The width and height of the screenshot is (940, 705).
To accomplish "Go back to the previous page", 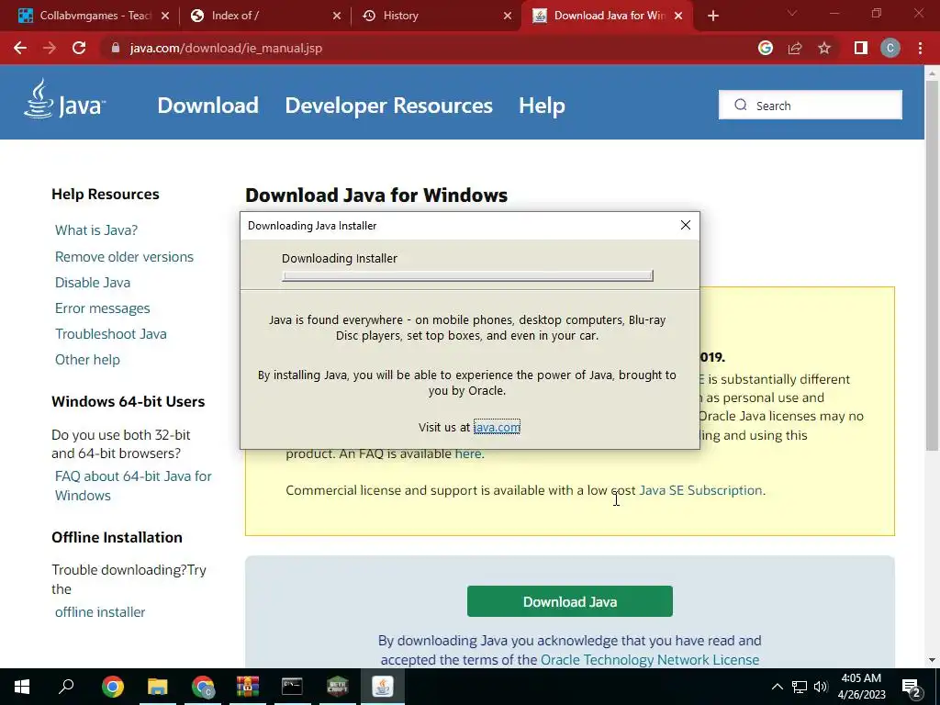I will 20,48.
